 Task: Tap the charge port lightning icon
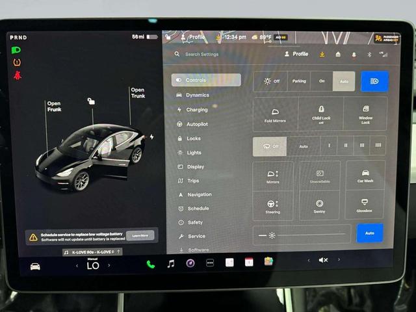pos(151,137)
